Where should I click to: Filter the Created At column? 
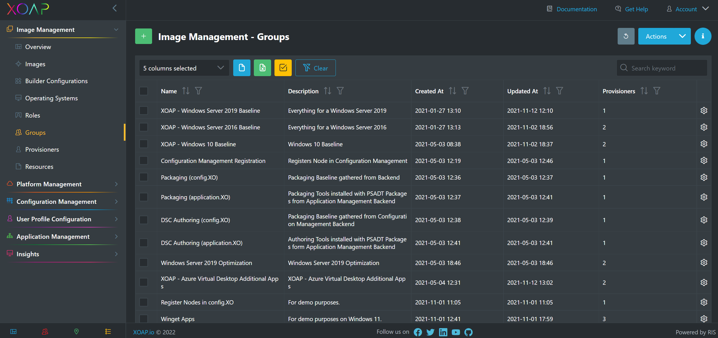(x=465, y=91)
